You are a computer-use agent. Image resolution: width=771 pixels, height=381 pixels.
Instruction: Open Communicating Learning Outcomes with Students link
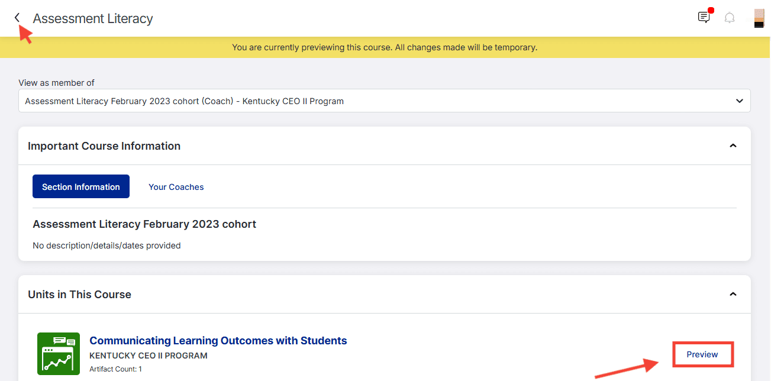(218, 341)
